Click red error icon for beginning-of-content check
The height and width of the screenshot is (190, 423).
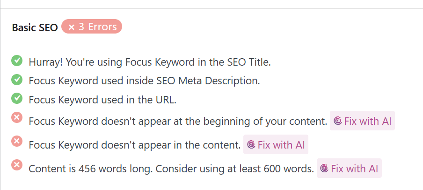coord(17,118)
